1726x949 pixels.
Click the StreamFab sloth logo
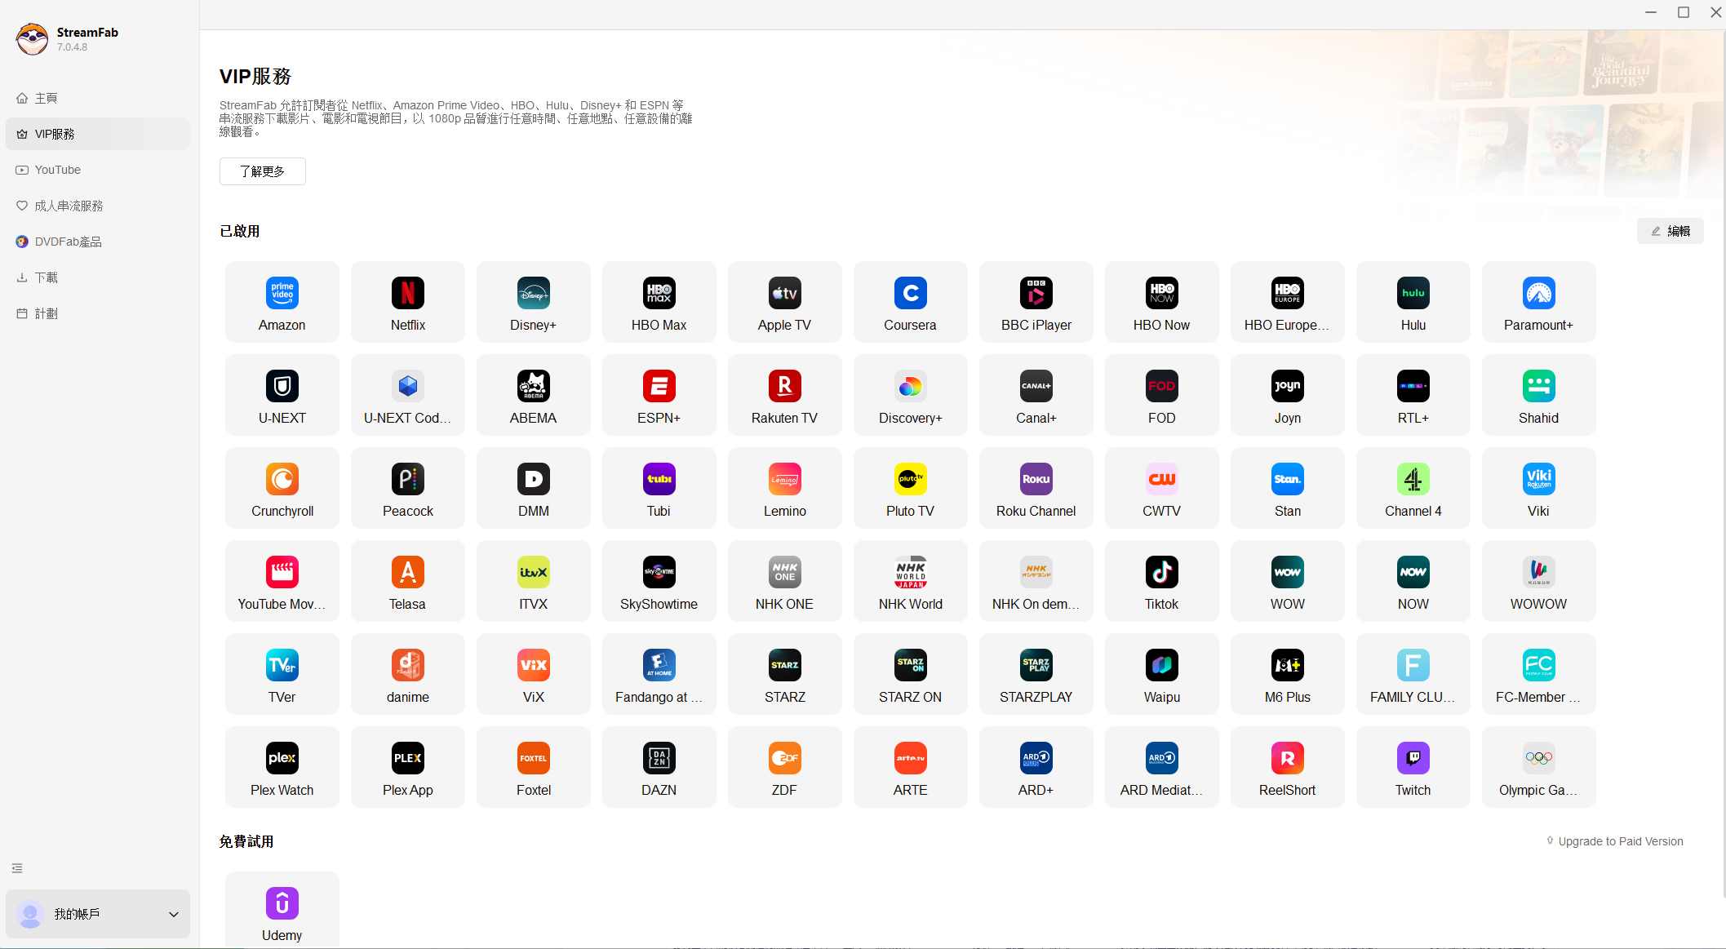[33, 39]
